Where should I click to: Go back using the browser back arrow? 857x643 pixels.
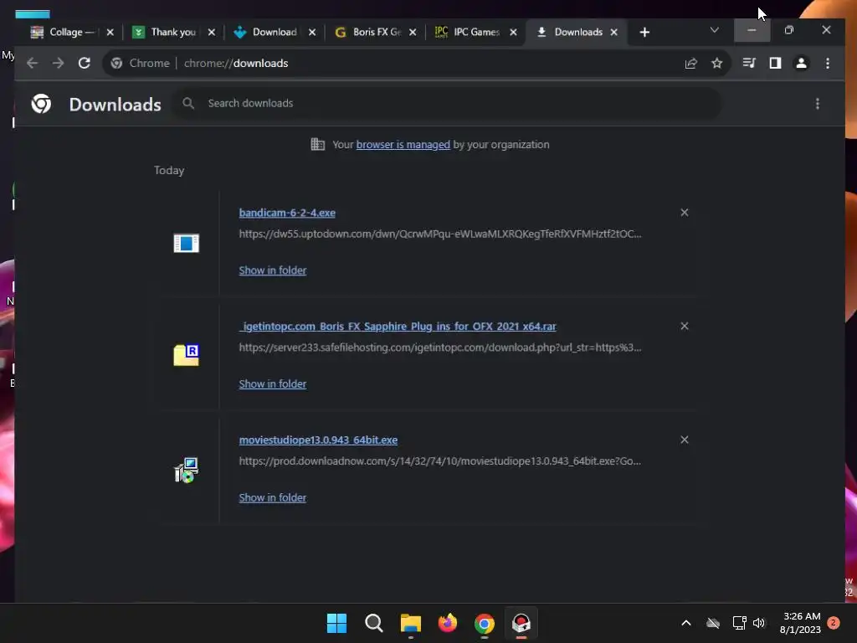[x=33, y=64]
